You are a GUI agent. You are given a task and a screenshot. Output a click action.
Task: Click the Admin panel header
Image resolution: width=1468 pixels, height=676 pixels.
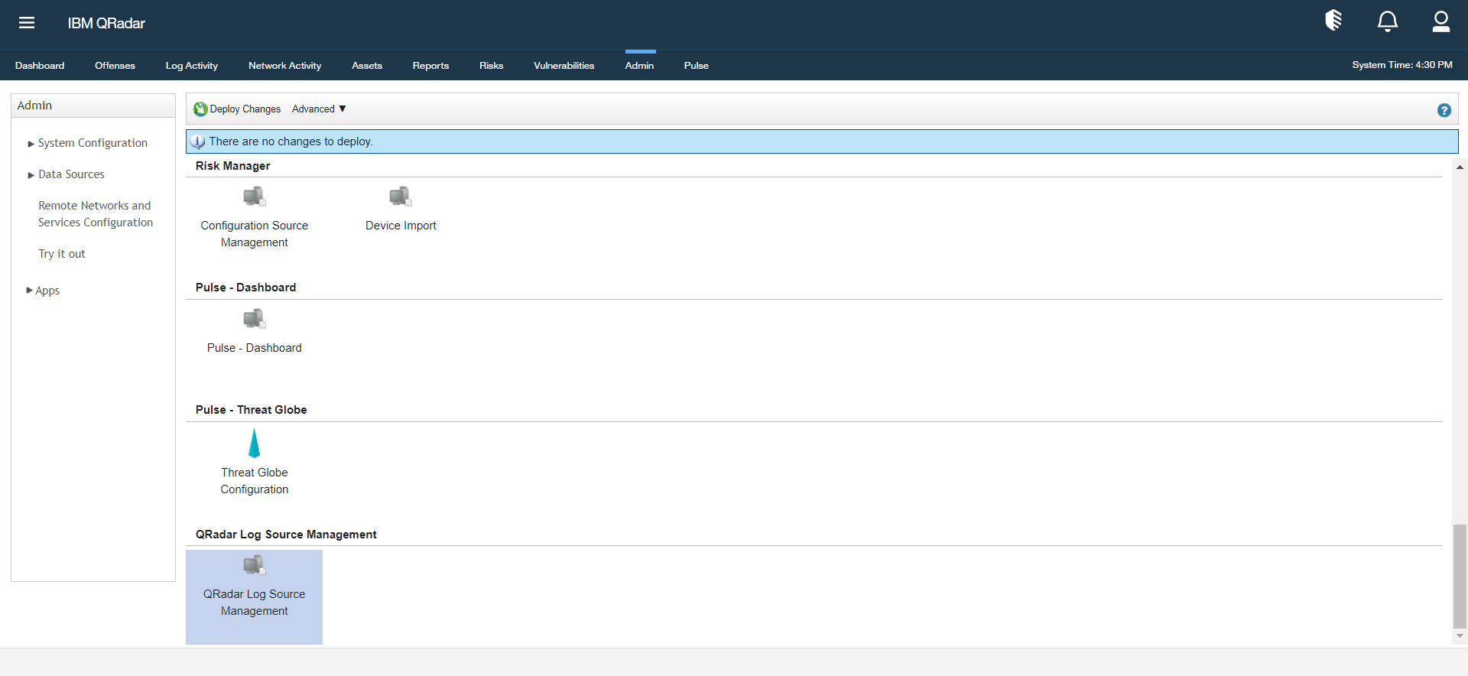[93, 106]
